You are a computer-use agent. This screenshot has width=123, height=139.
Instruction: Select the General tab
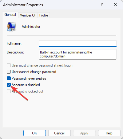tap(10, 15)
